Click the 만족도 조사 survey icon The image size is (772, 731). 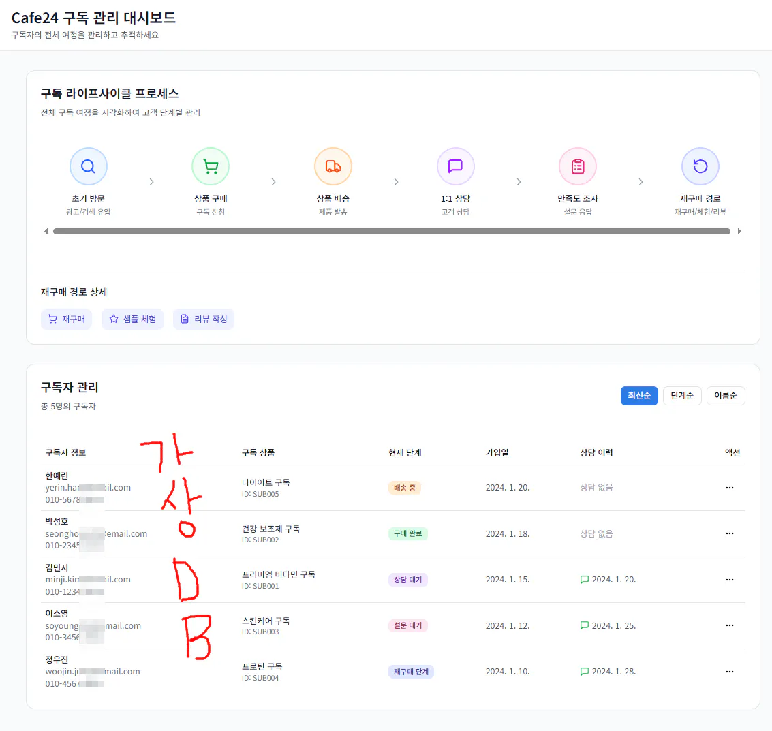click(x=578, y=166)
